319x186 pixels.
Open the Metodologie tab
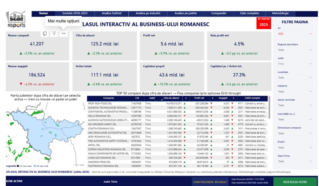pos(280,13)
